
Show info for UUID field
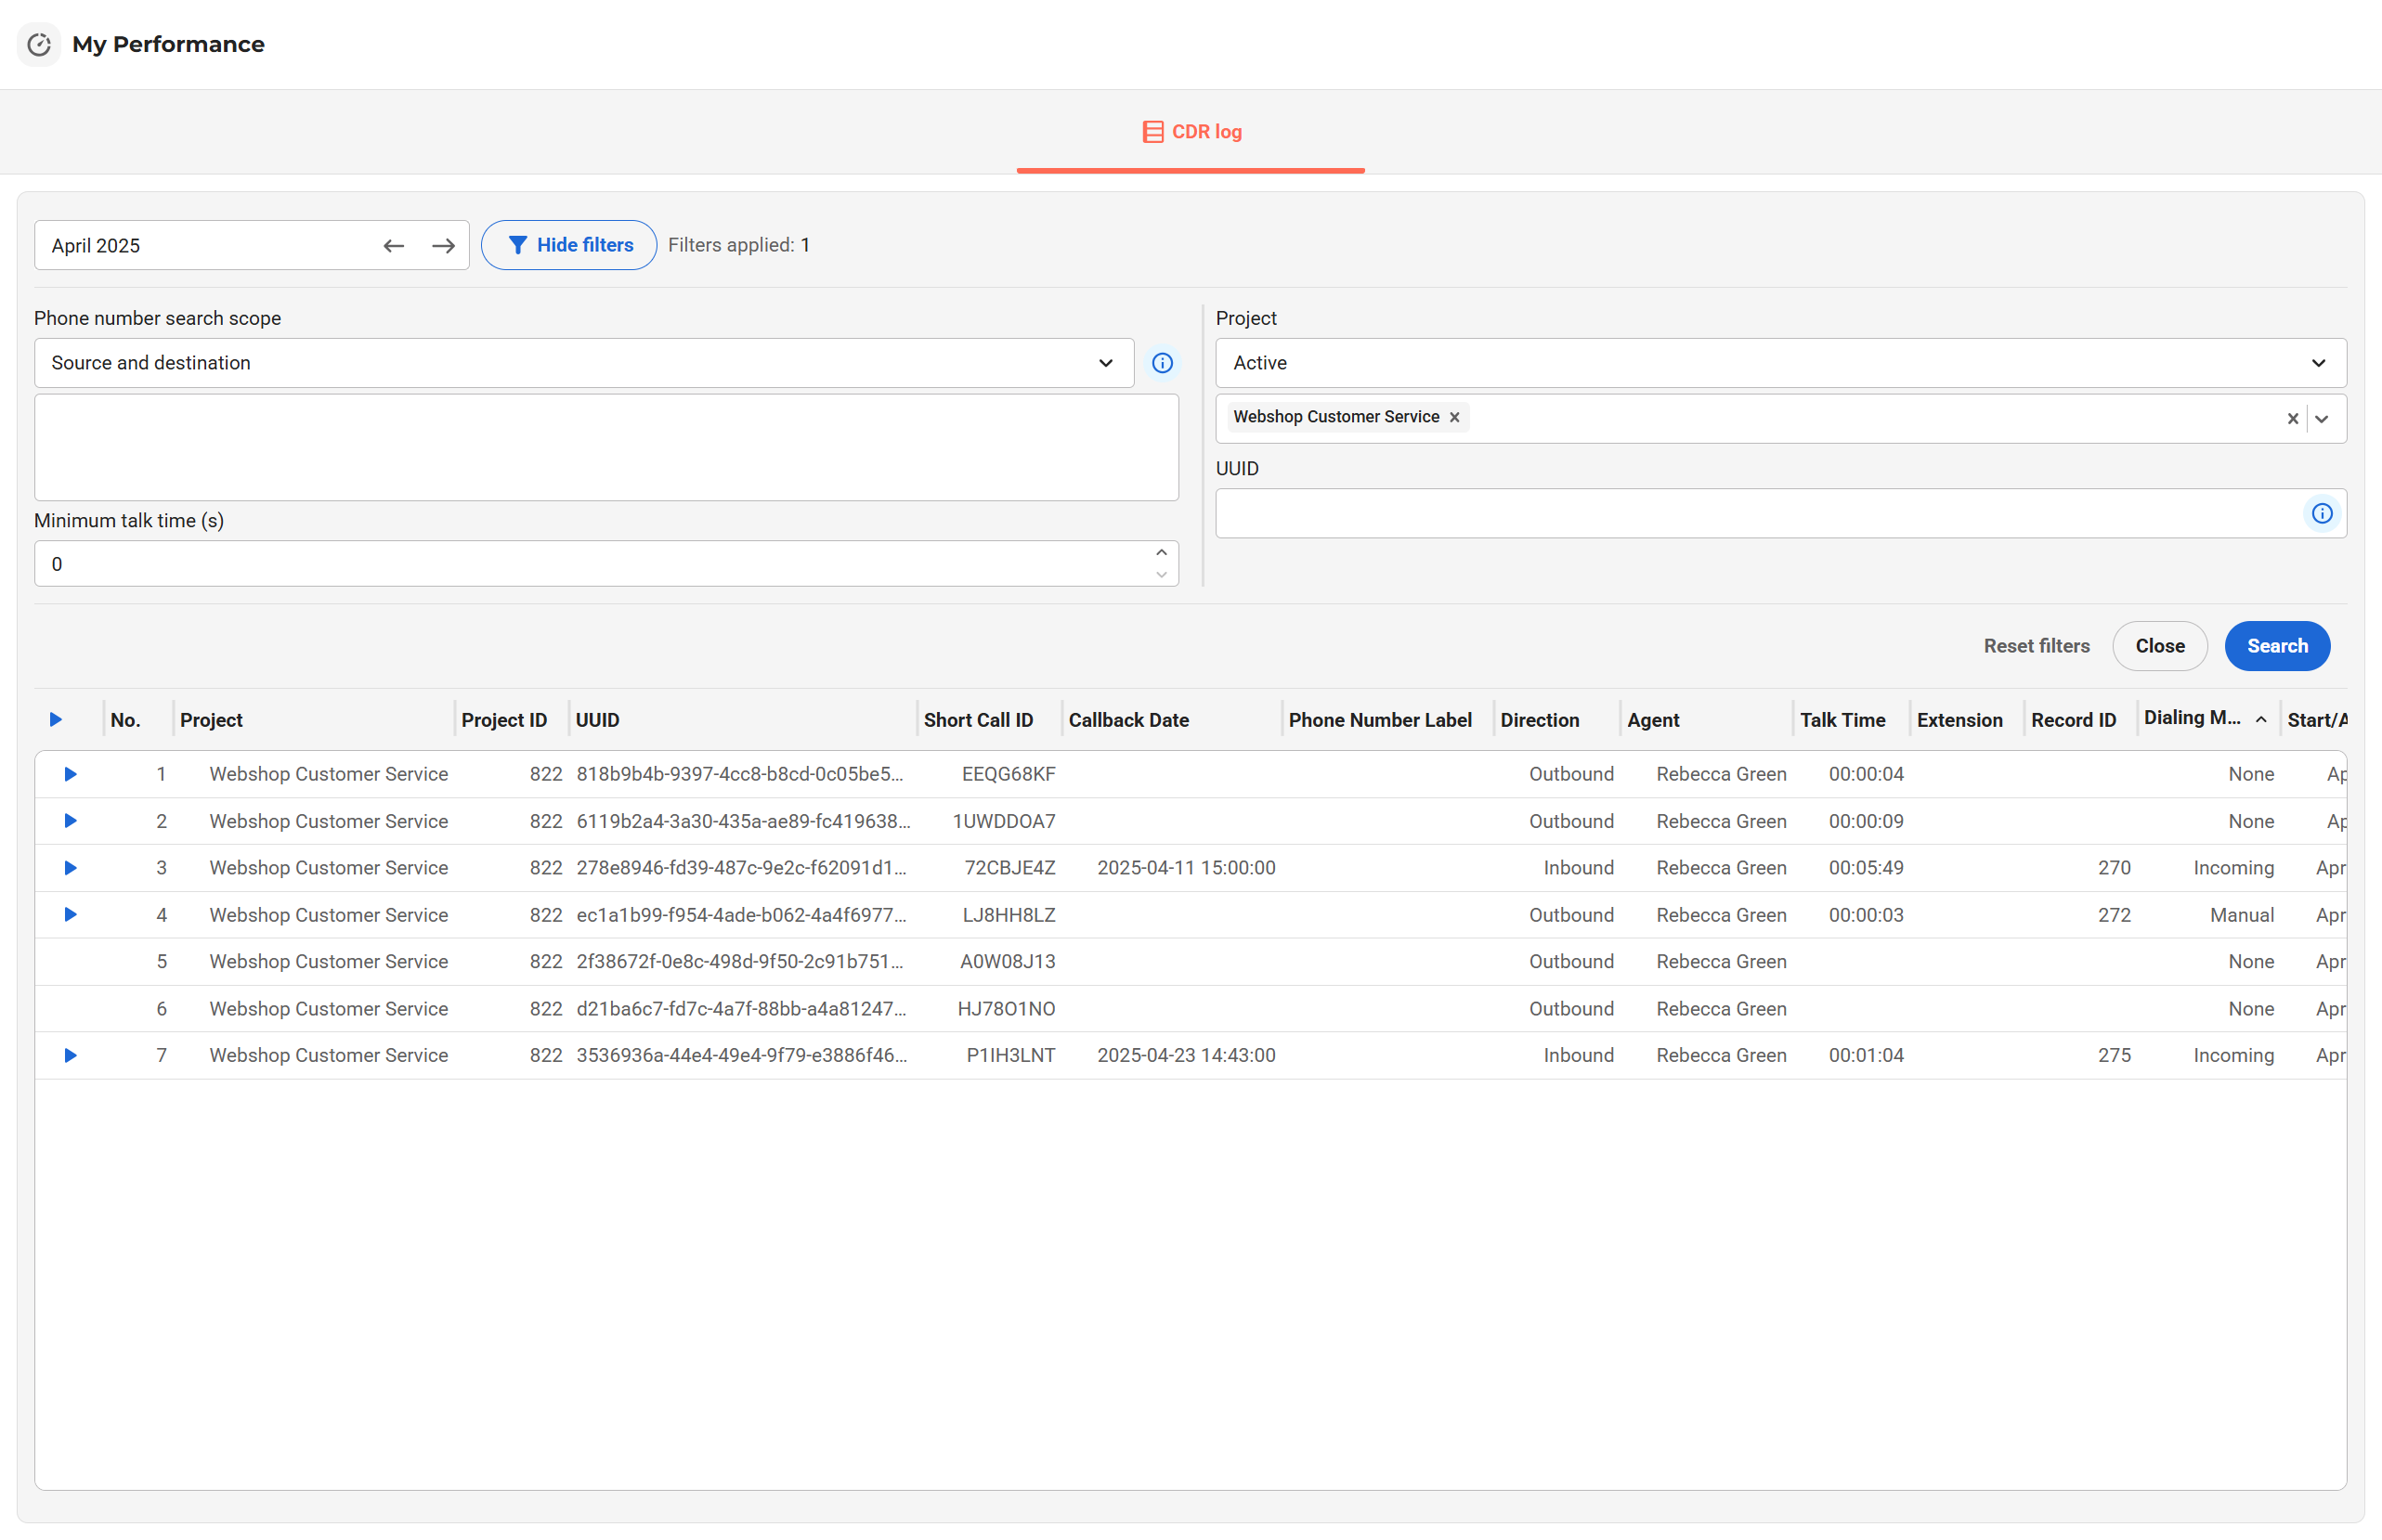click(x=2322, y=513)
